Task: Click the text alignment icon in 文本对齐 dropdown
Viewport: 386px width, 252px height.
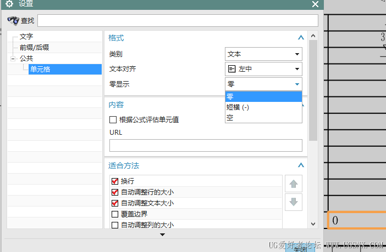Action: [231, 69]
